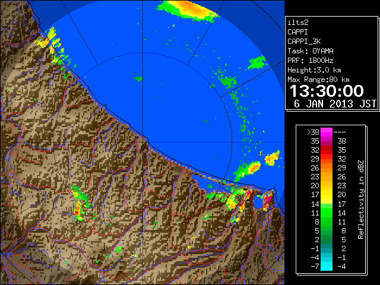Select the yellow 17–20 dBZ color band
380x285 pixels.
tap(327, 195)
